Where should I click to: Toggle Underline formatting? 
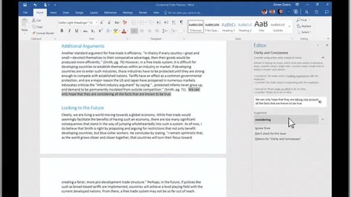point(76,31)
